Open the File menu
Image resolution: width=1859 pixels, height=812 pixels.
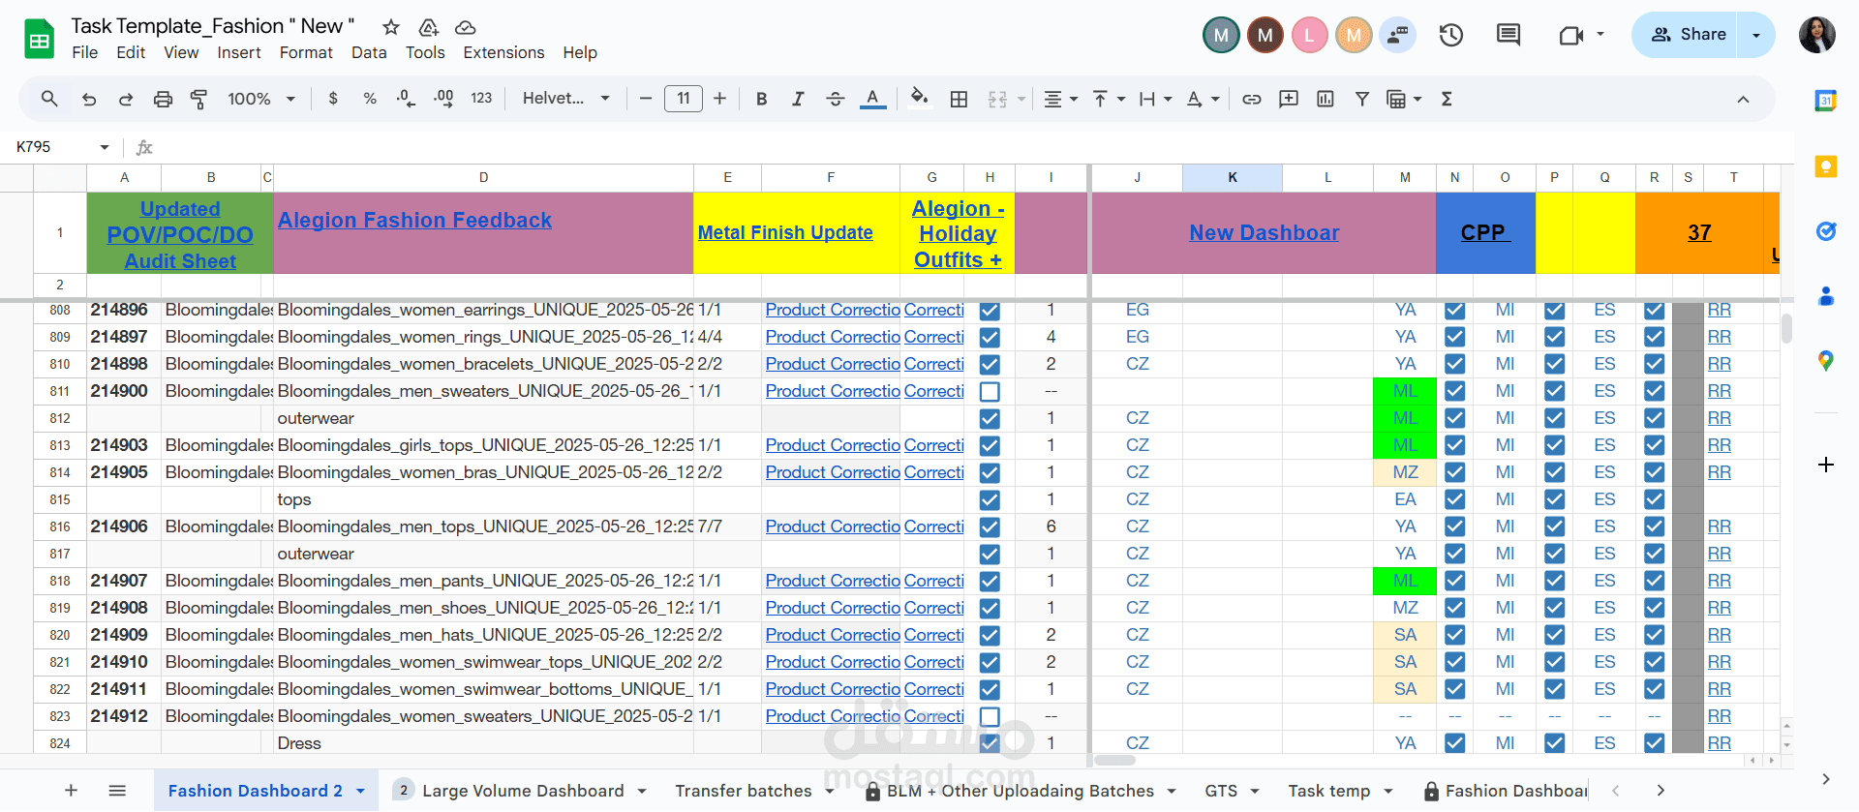tap(85, 52)
